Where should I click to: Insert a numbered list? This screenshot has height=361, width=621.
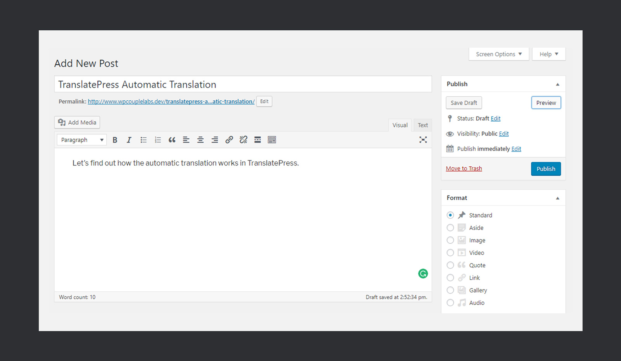158,140
